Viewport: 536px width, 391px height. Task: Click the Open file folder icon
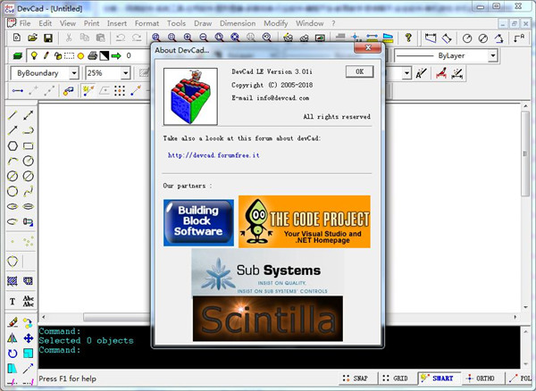coord(32,38)
